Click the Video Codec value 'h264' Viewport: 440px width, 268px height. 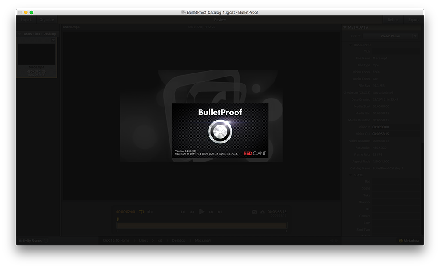click(x=376, y=72)
